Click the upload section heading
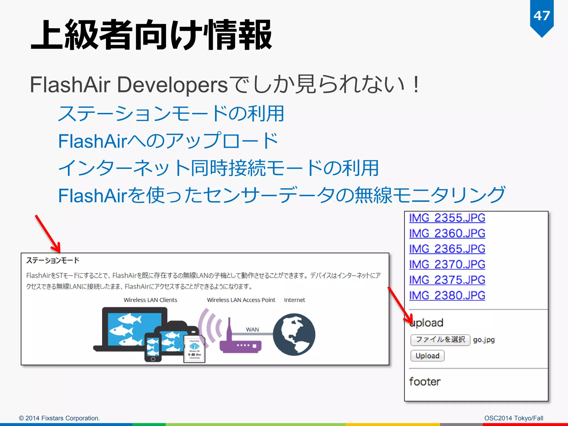 (426, 323)
